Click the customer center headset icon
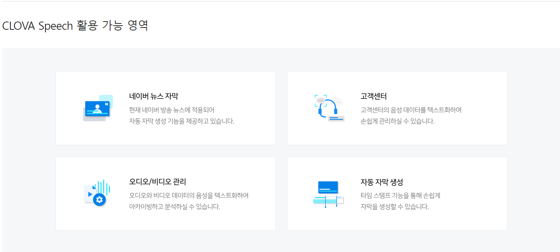 (329, 108)
